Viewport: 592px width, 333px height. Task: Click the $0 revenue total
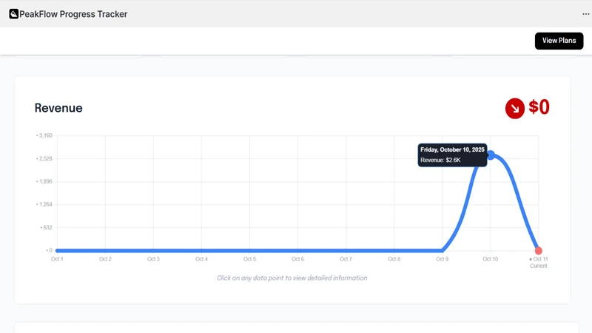539,107
